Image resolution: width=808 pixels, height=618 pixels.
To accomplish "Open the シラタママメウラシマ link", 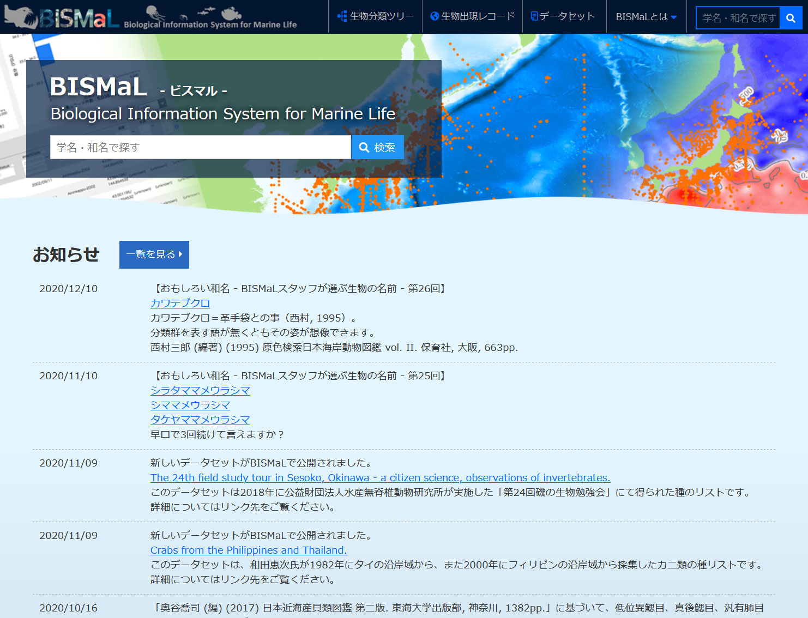I will point(200,390).
